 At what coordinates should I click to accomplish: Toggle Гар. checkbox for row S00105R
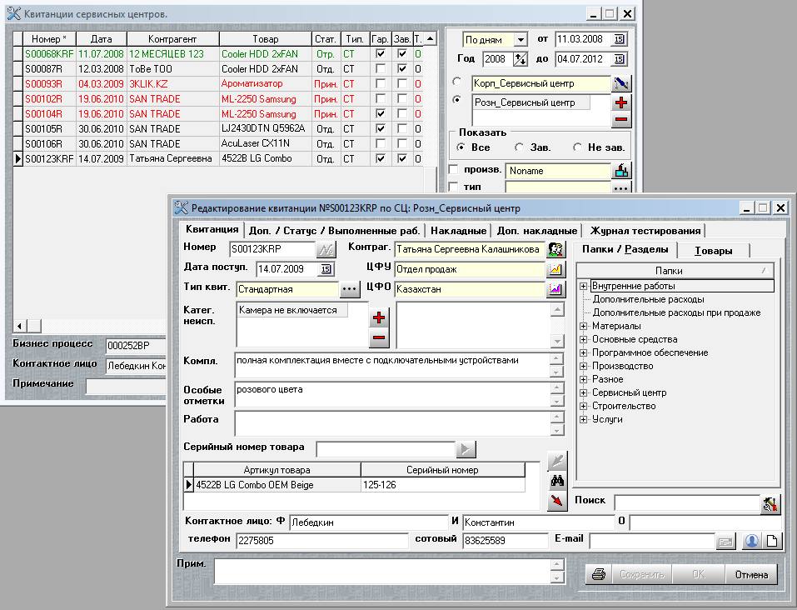[381, 128]
